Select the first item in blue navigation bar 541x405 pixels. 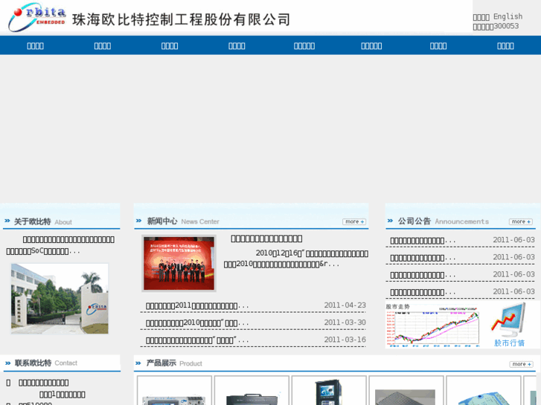(35, 45)
